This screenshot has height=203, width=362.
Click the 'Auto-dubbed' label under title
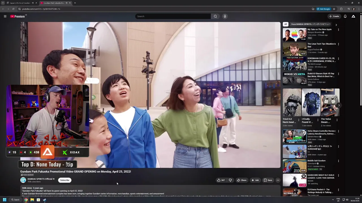27,175
